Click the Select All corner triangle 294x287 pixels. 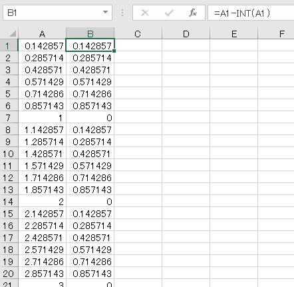[x=13, y=33]
